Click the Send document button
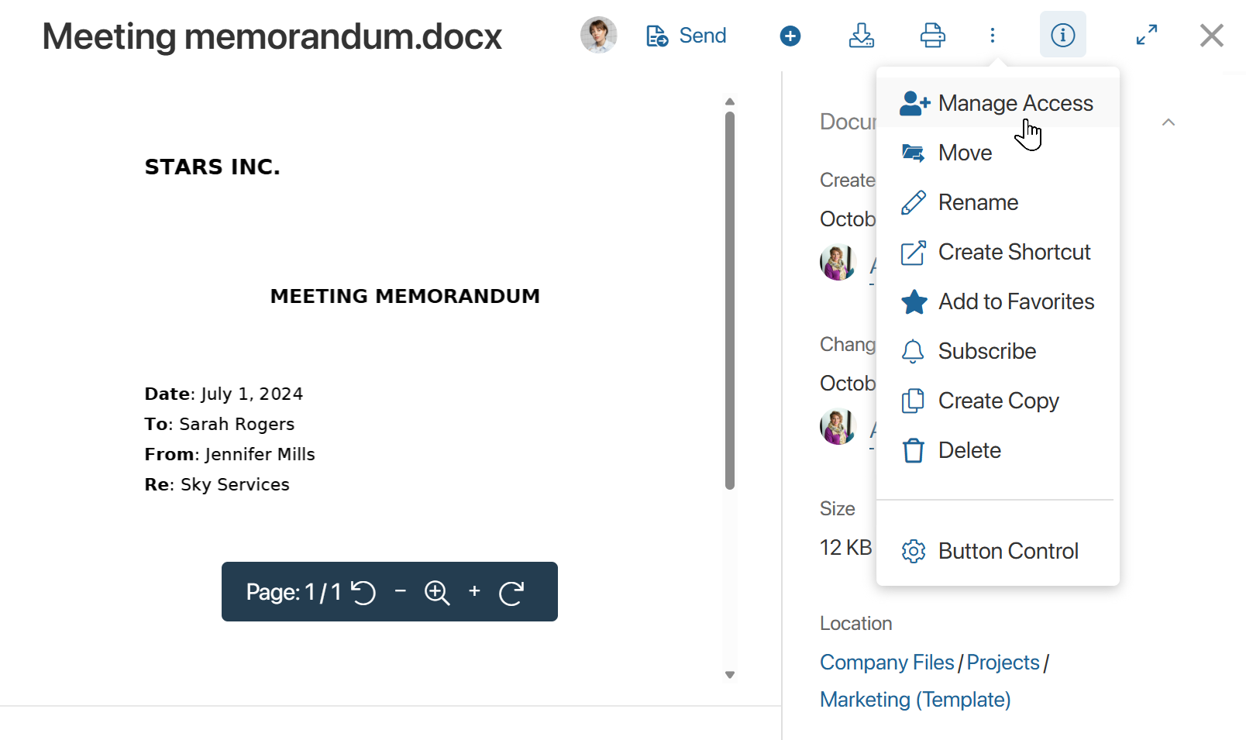The image size is (1246, 740). click(x=687, y=36)
